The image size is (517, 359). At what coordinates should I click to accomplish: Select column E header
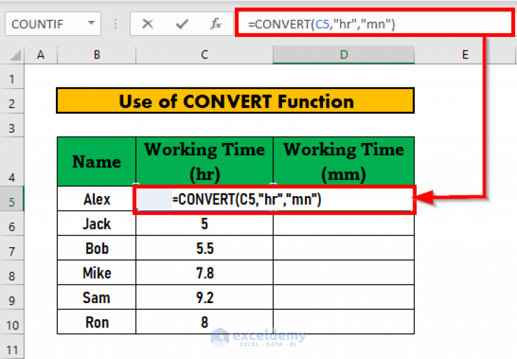point(465,55)
